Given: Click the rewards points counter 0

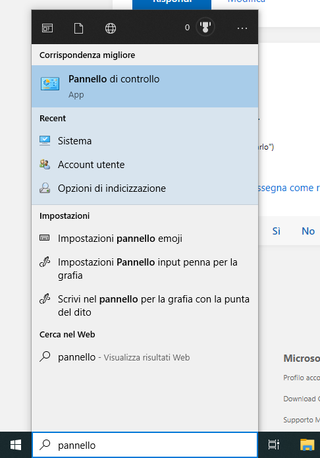Looking at the screenshot, I should pos(187,28).
